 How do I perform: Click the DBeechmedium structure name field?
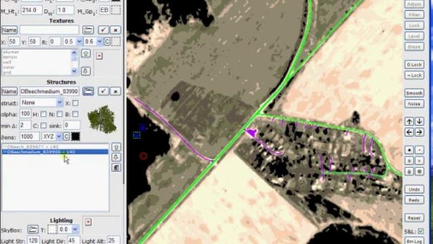point(49,91)
